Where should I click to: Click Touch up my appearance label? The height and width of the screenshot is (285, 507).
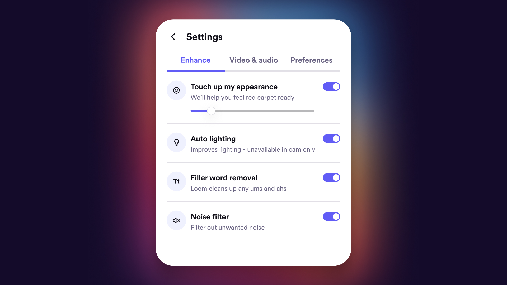[x=234, y=86]
